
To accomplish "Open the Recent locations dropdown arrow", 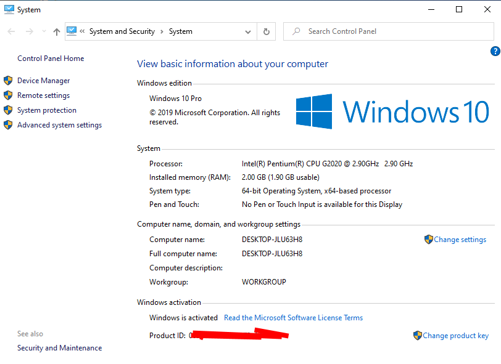I will [44, 31].
